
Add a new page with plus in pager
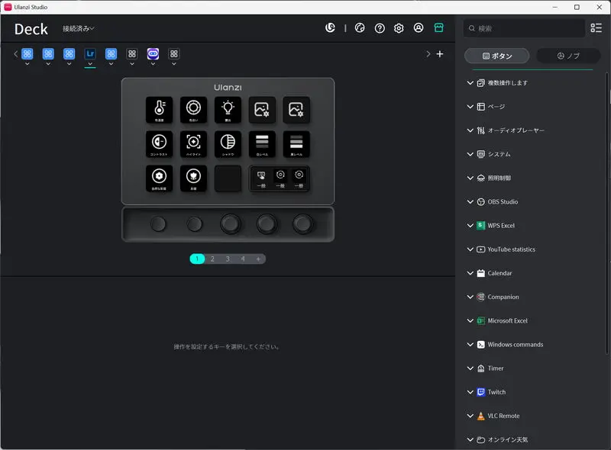pyautogui.click(x=258, y=259)
